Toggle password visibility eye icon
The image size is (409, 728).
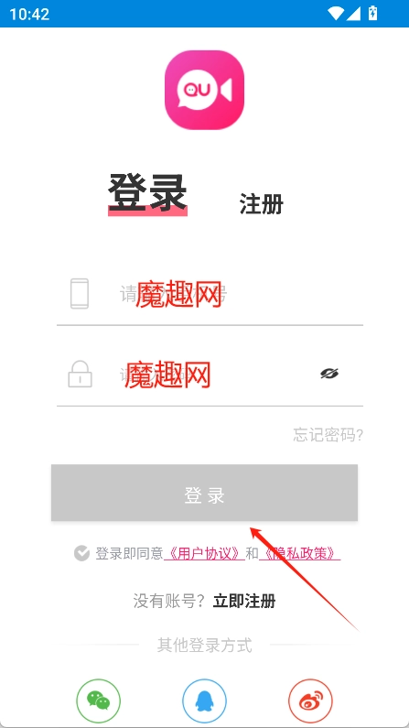coord(329,374)
